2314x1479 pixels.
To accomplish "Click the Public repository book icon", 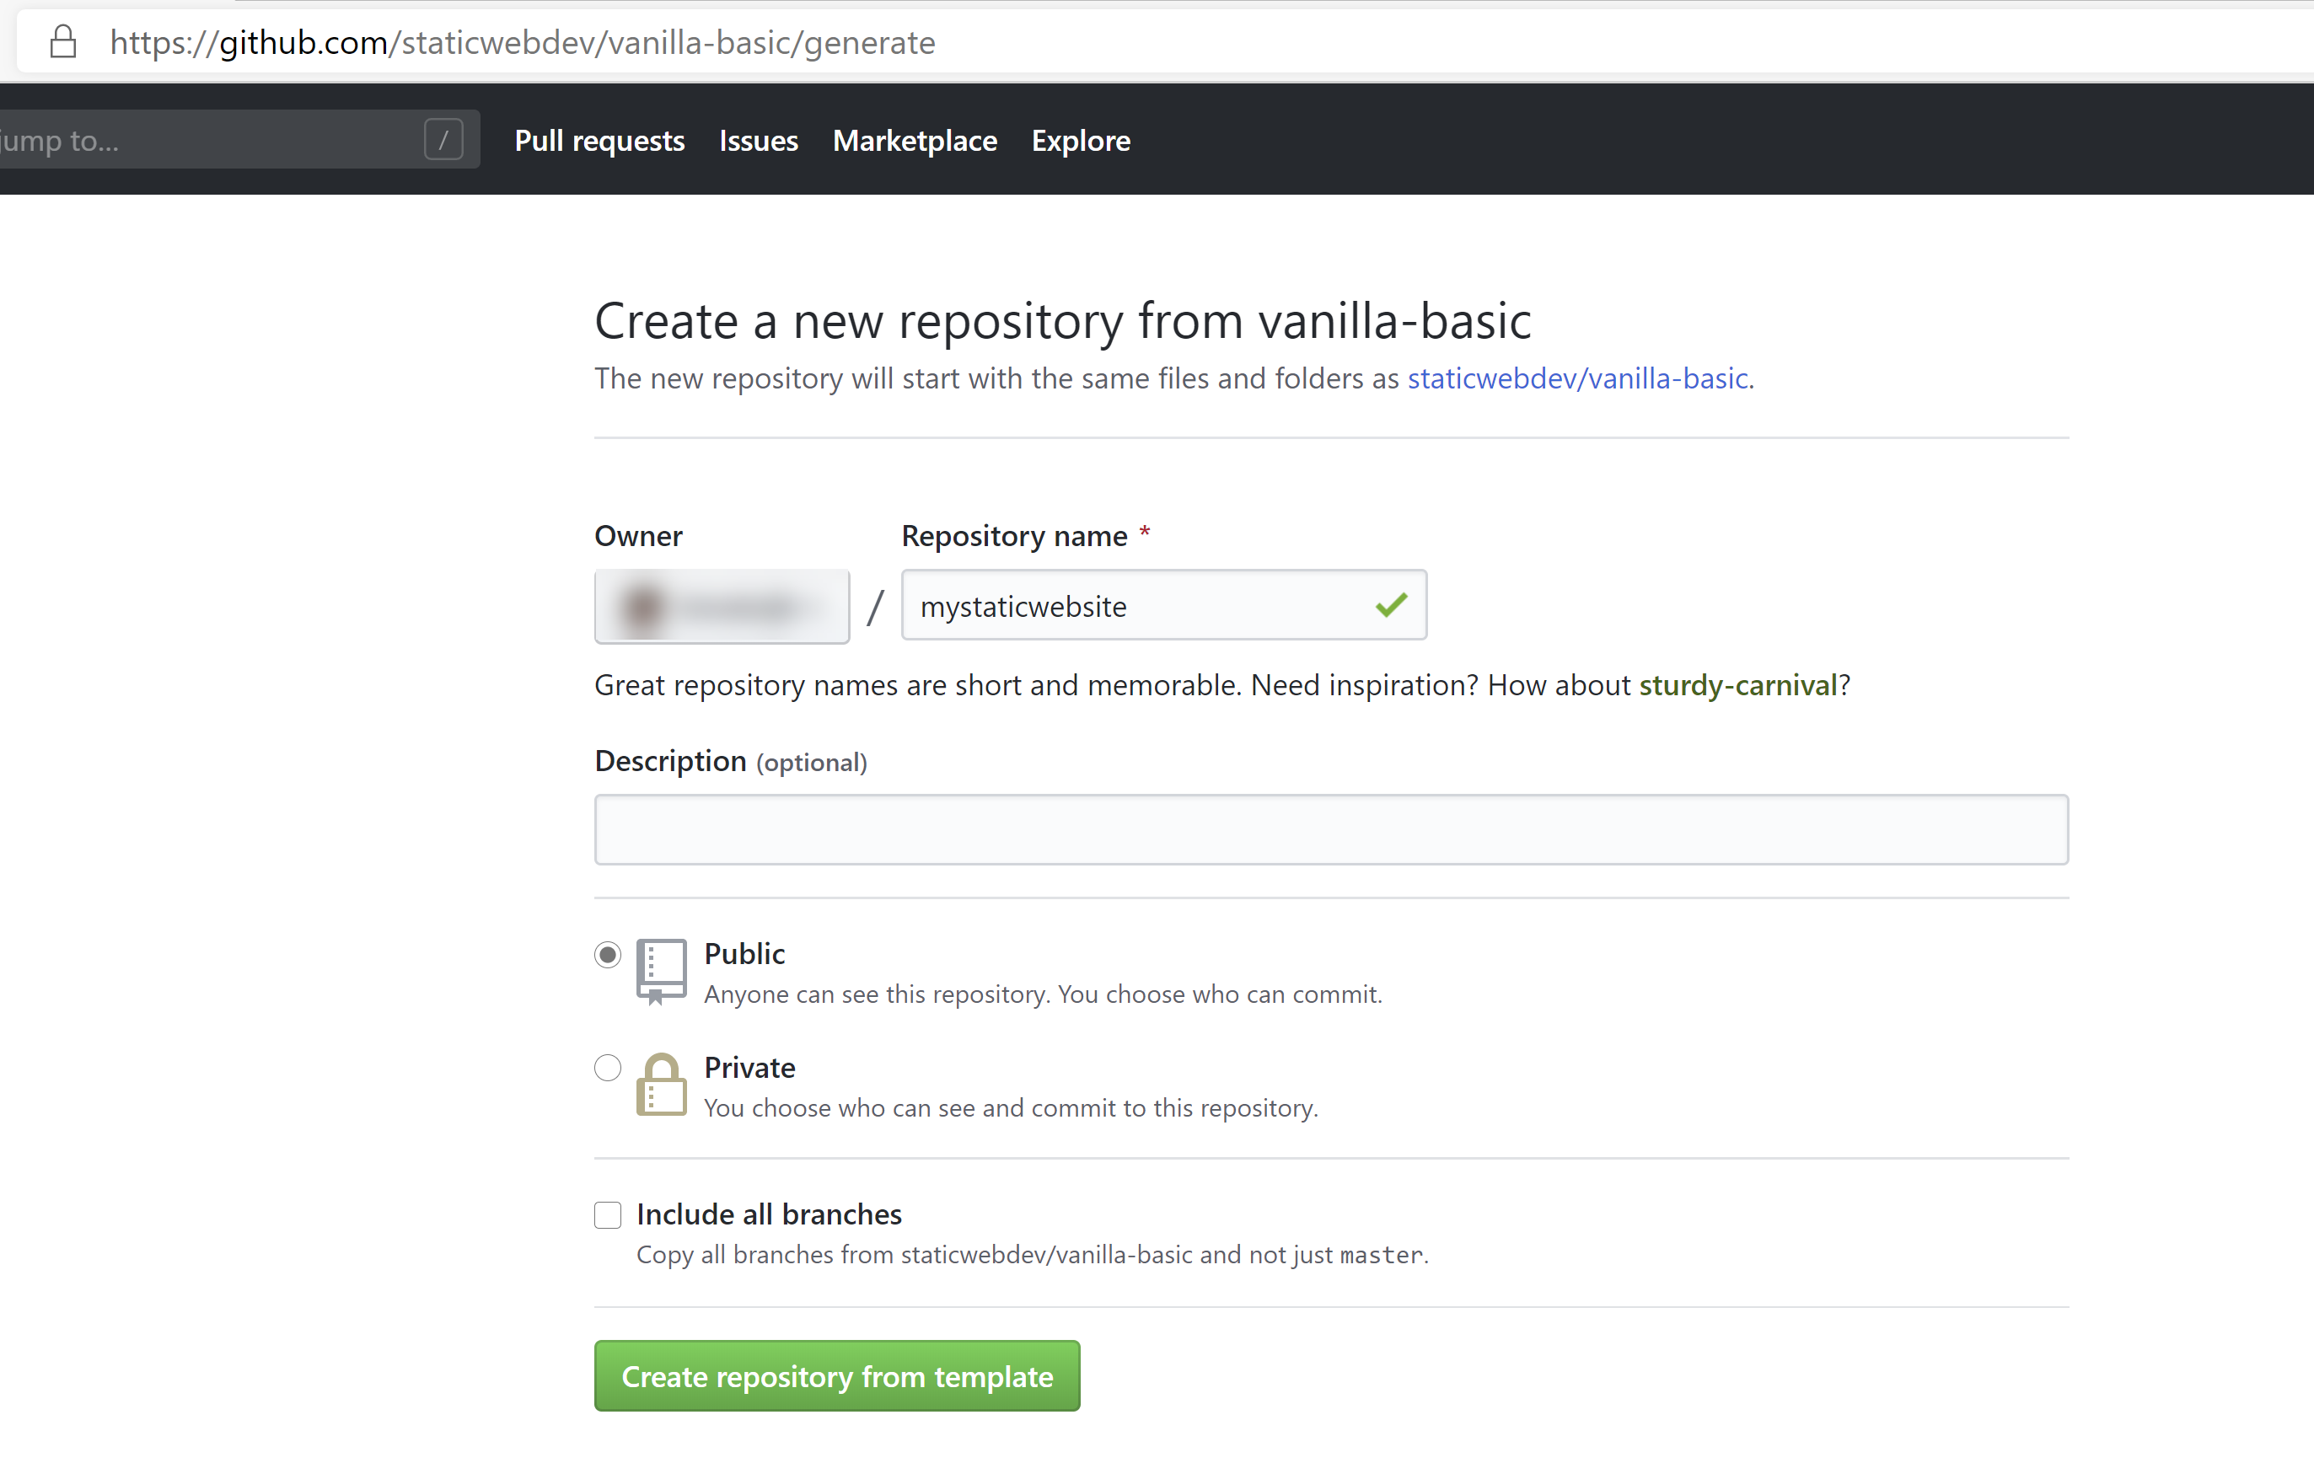I will pos(661,971).
